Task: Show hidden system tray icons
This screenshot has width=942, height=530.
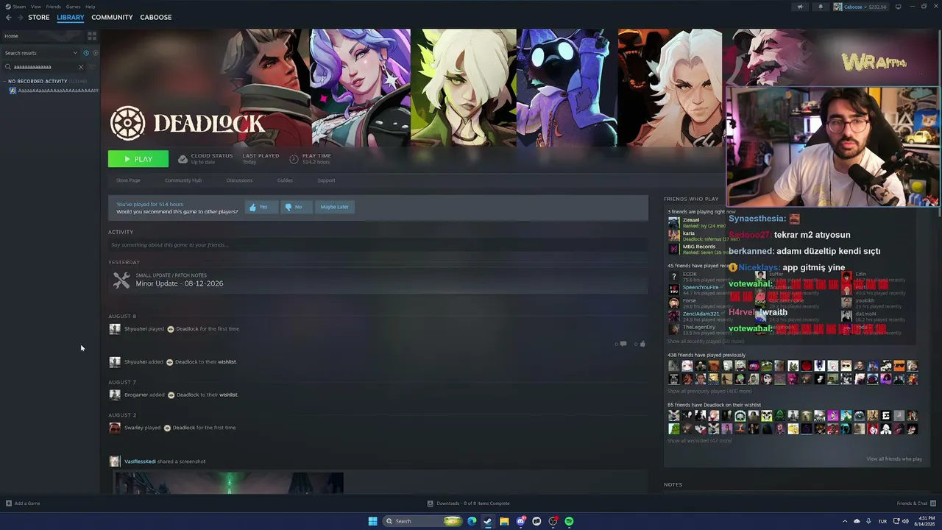Action: (845, 521)
